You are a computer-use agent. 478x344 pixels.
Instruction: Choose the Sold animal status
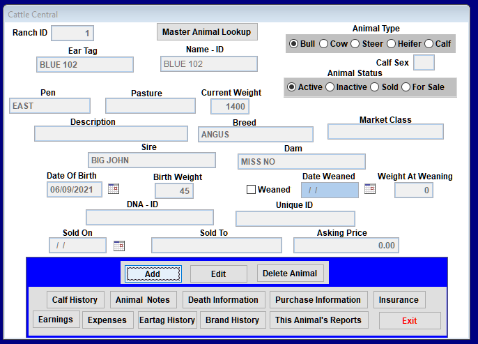(374, 87)
